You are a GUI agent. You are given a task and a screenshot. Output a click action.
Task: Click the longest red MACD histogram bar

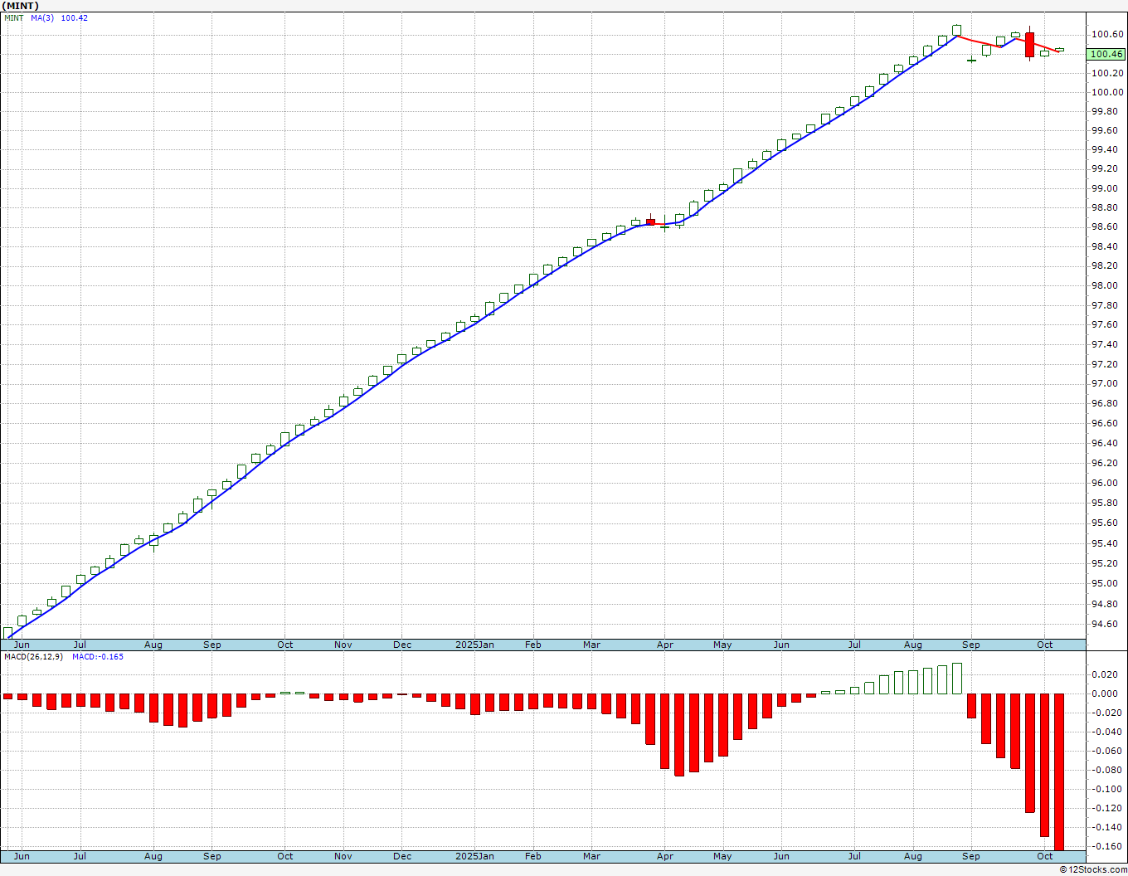(x=1059, y=772)
